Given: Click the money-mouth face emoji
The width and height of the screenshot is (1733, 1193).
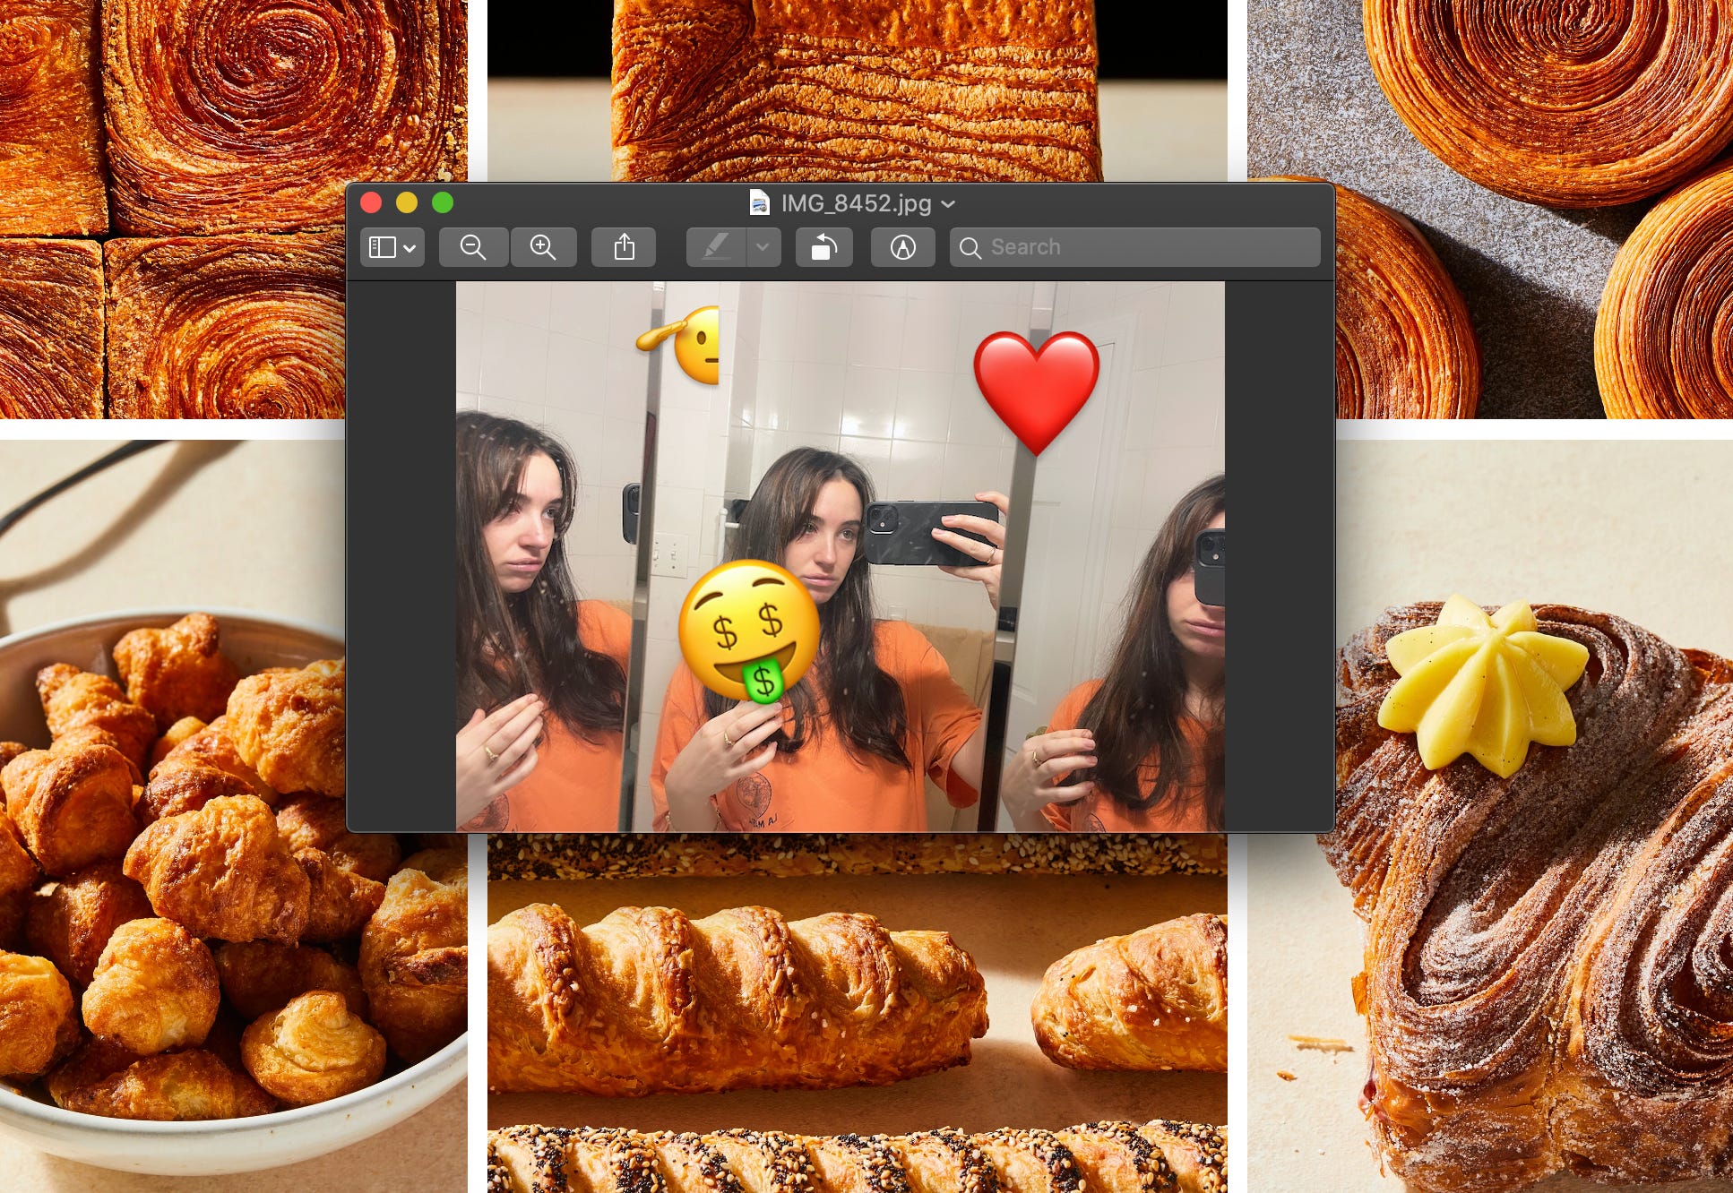Looking at the screenshot, I should point(749,632).
